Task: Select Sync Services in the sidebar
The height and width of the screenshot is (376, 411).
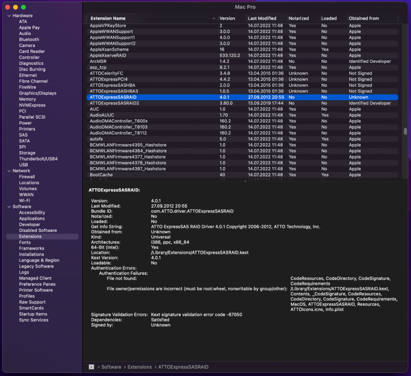Action: [33, 320]
